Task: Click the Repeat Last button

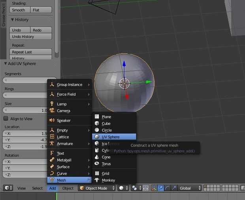Action: (x=31, y=52)
